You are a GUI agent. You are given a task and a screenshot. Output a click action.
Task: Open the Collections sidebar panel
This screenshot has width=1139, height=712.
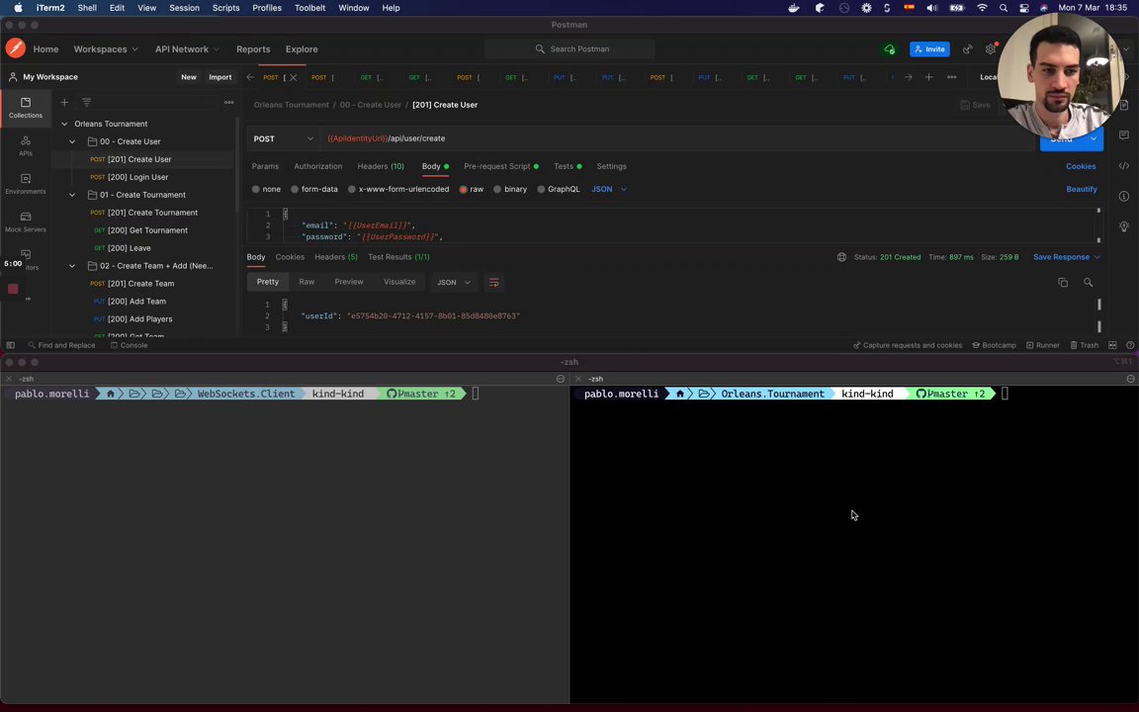point(26,108)
